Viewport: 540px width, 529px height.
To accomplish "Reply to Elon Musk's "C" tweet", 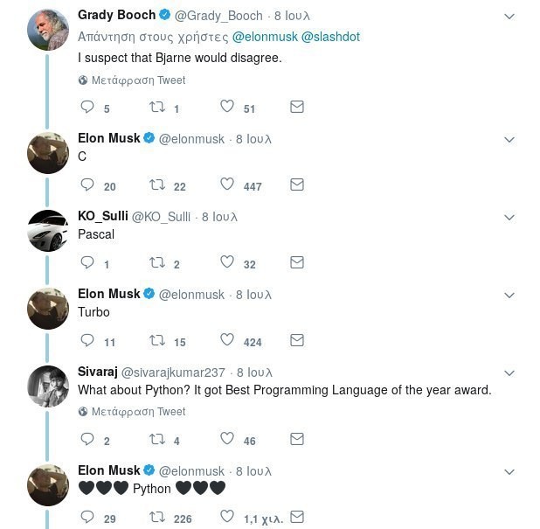I will pyautogui.click(x=87, y=185).
